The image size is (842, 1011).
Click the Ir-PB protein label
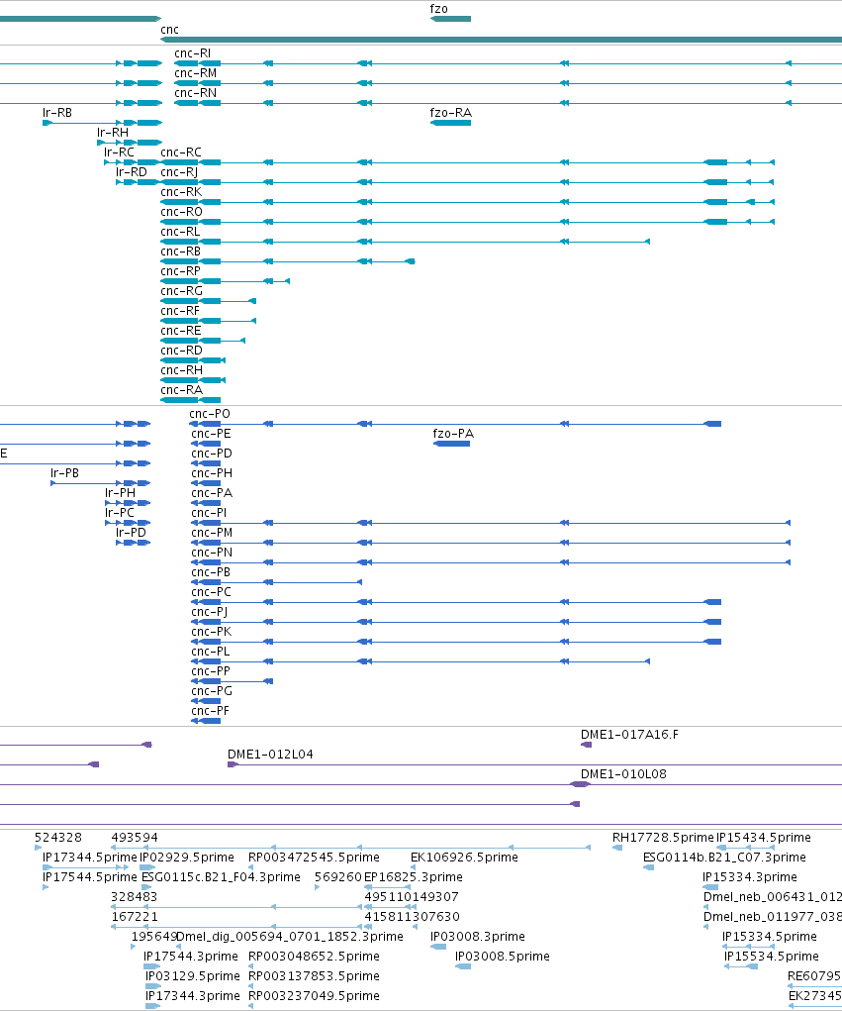coord(64,473)
